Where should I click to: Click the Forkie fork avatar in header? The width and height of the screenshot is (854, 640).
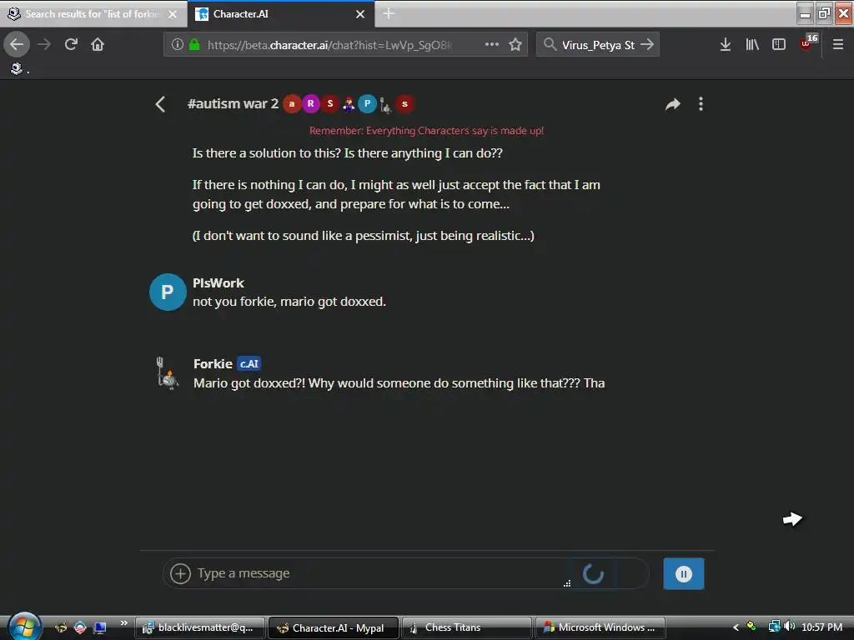[385, 104]
